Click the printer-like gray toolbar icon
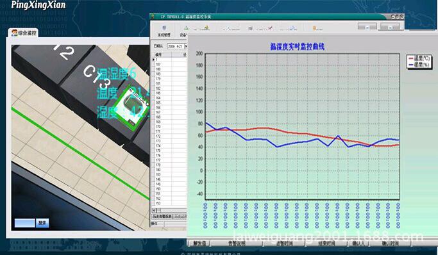 (250, 28)
